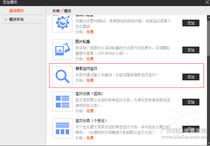Click 免费 price under 宝贝分类（个性化）
Image resolution: width=210 pixels, height=146 pixels.
click(90, 138)
